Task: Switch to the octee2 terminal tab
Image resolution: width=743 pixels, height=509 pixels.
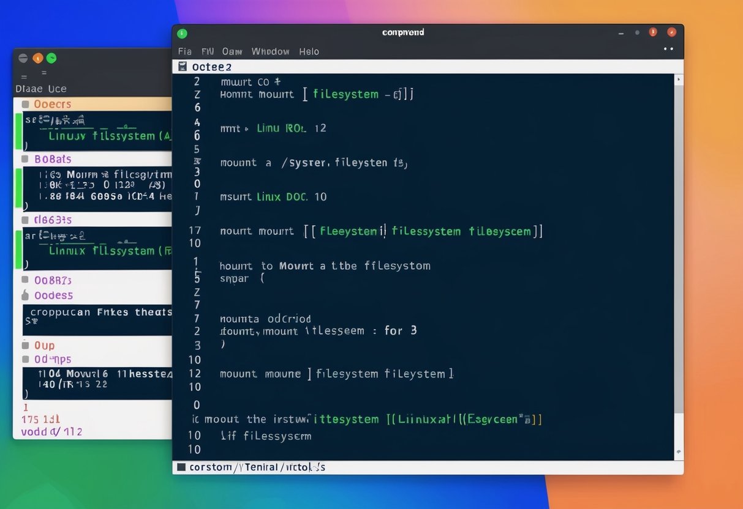Action: pos(210,66)
